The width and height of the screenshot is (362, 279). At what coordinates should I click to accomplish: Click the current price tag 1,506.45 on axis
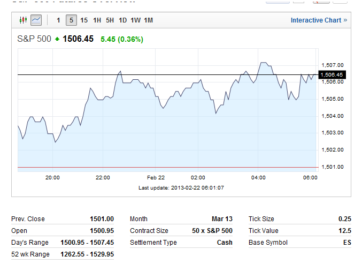point(332,75)
